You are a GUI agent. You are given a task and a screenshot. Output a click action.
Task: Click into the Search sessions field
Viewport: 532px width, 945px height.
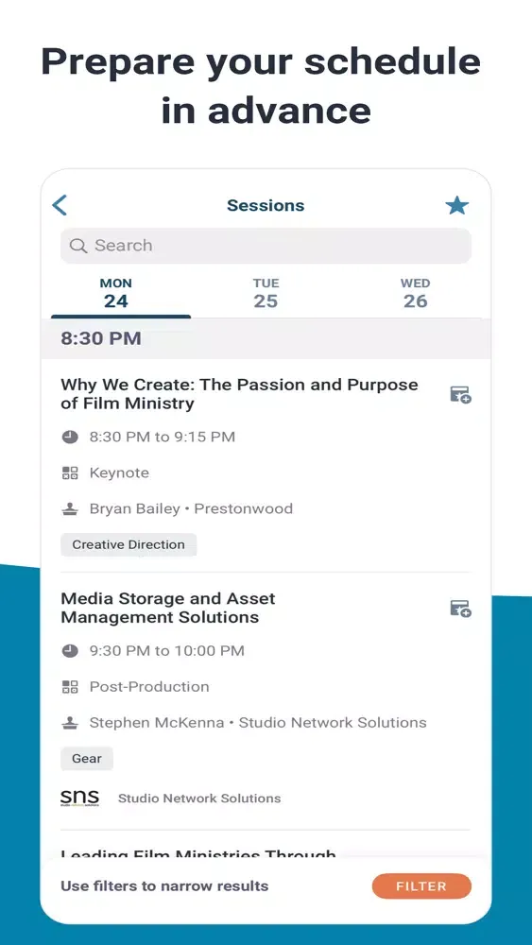click(266, 246)
